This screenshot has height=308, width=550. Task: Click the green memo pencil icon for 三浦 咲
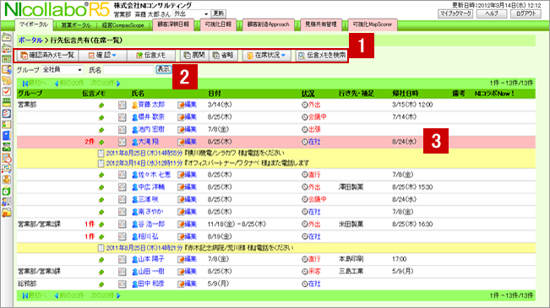[101, 200]
